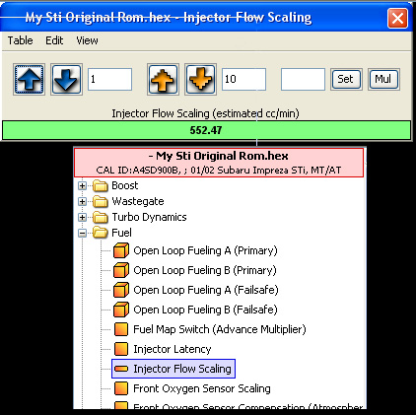Open the View menu
The image size is (416, 415).
click(87, 40)
